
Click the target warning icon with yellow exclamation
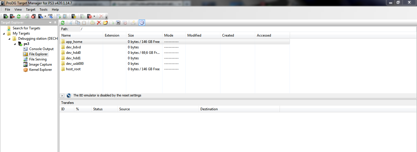pos(74,16)
